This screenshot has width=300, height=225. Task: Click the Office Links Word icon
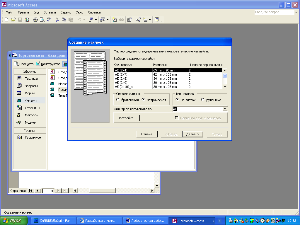91,20
